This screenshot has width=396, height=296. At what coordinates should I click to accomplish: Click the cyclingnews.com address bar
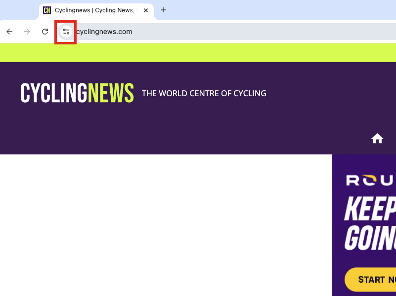(227, 32)
